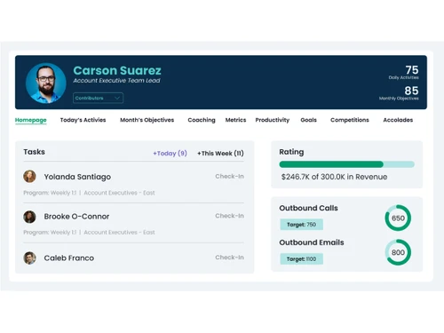Click the $246.7K of 300.0K in Revenue text
Screen dimensions: 444x333
click(334, 177)
